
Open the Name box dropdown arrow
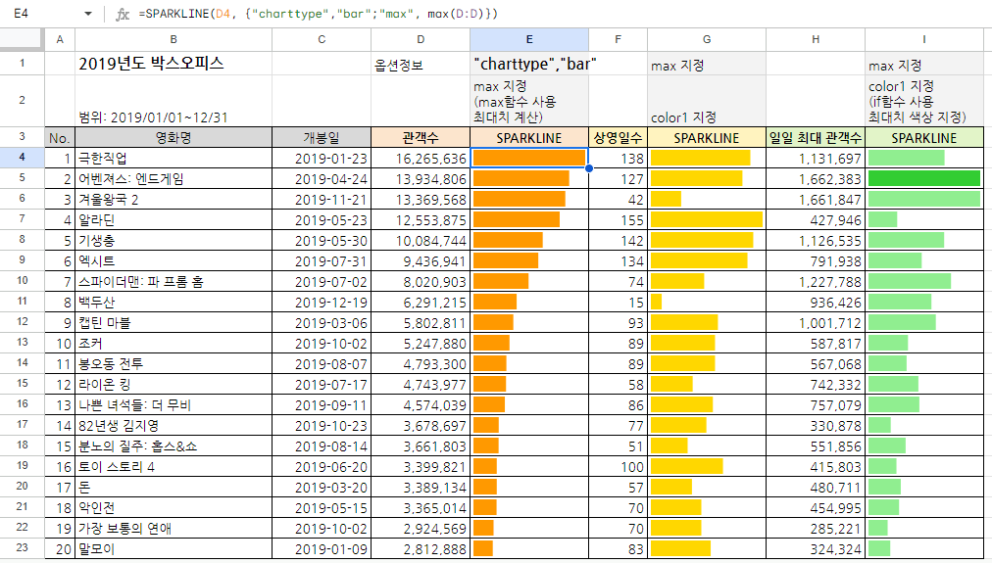point(88,14)
